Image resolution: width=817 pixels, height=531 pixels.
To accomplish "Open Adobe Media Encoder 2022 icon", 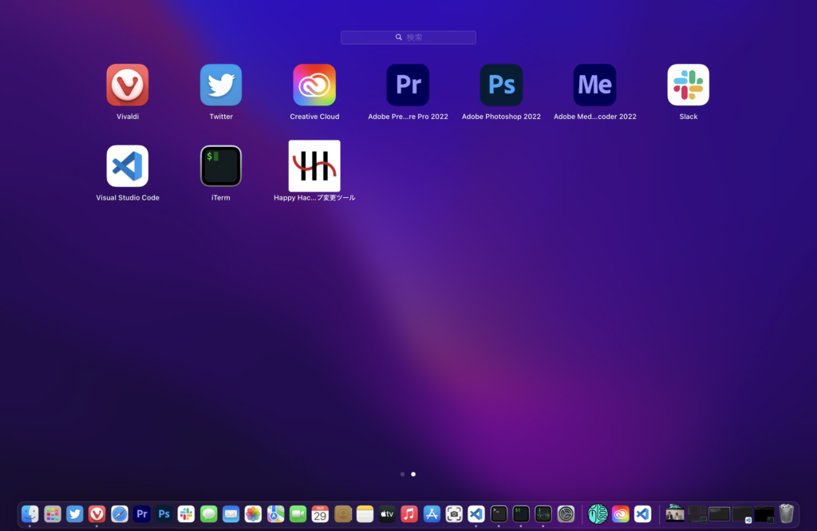I will tap(594, 85).
